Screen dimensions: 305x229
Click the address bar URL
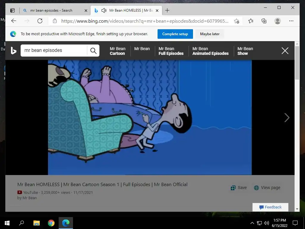[145, 21]
